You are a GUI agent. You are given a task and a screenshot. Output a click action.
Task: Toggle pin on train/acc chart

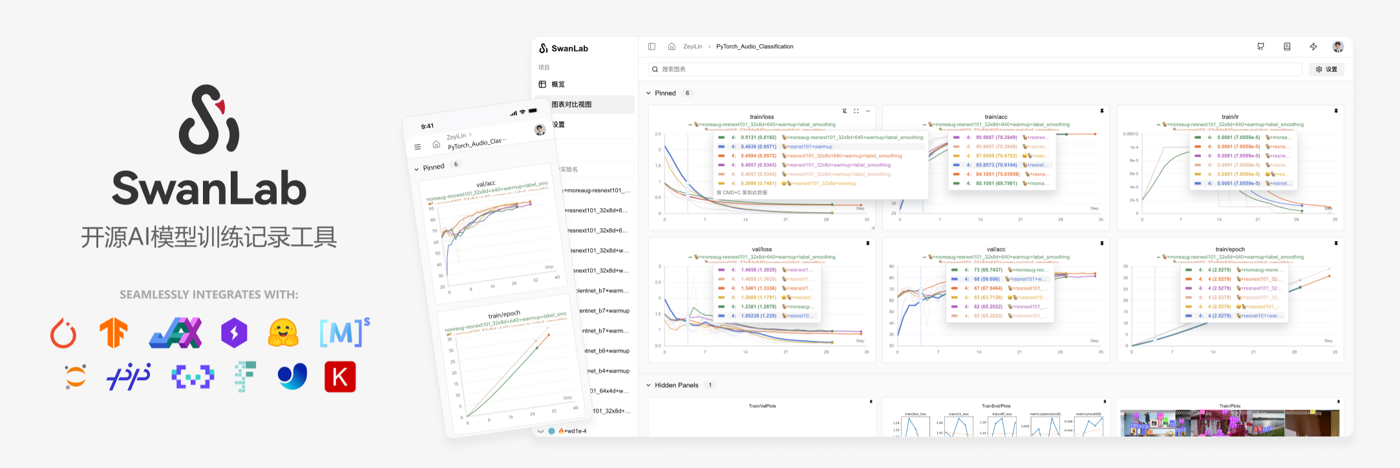[1102, 111]
